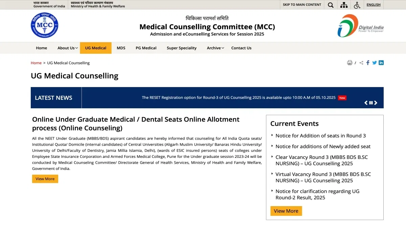
Task: Advance to next Latest News item
Action: tap(376, 103)
